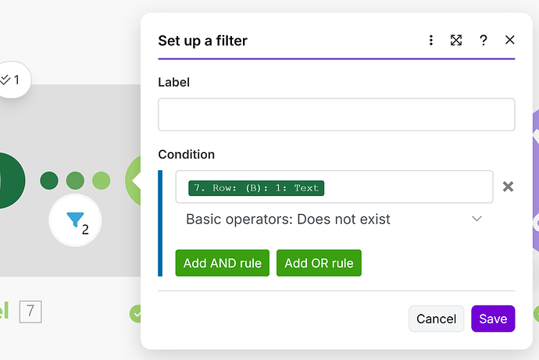Screen dimensions: 539x360
Task: Click into the Label text field
Action: (336, 114)
